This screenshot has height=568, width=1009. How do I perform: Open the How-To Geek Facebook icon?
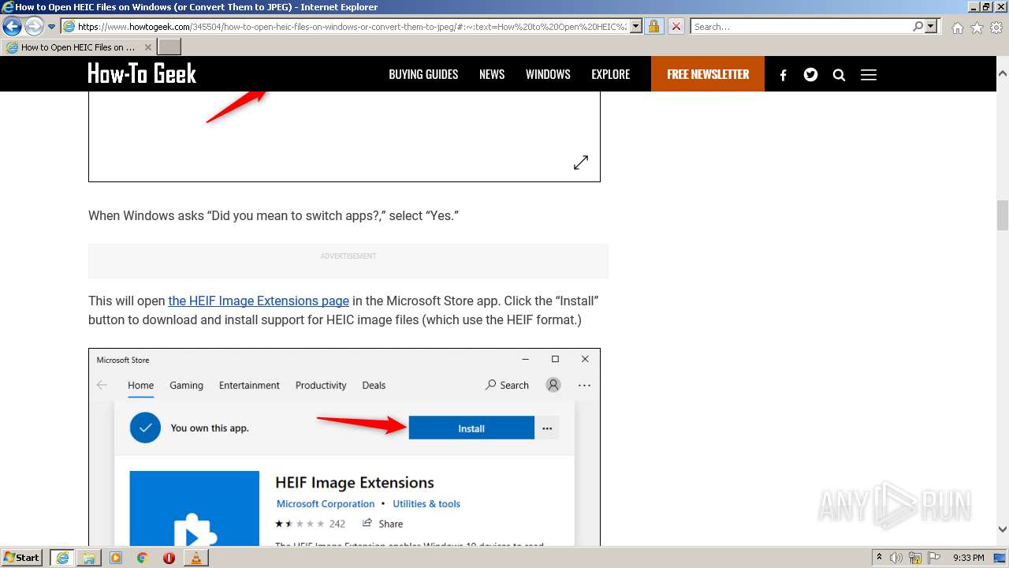[783, 75]
